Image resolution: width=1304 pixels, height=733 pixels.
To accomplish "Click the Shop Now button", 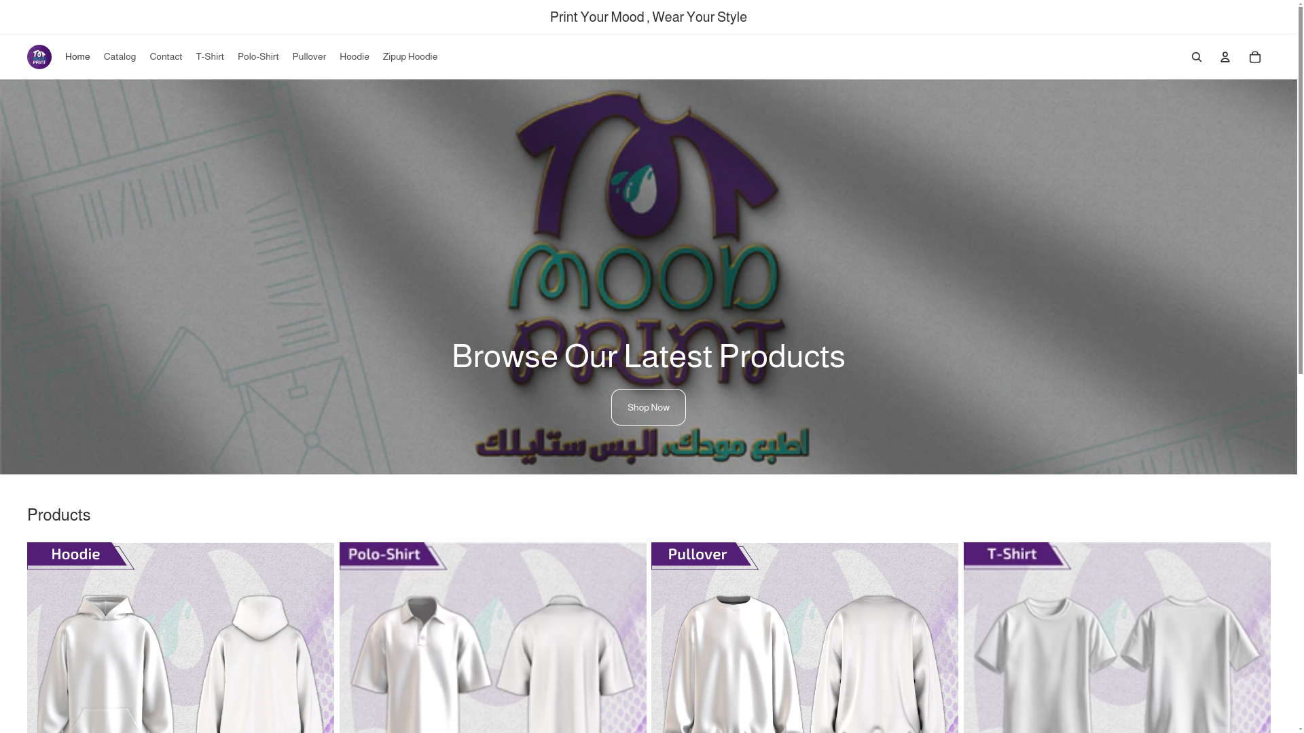I will coord(649,407).
